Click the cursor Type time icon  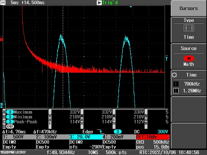(x=189, y=28)
